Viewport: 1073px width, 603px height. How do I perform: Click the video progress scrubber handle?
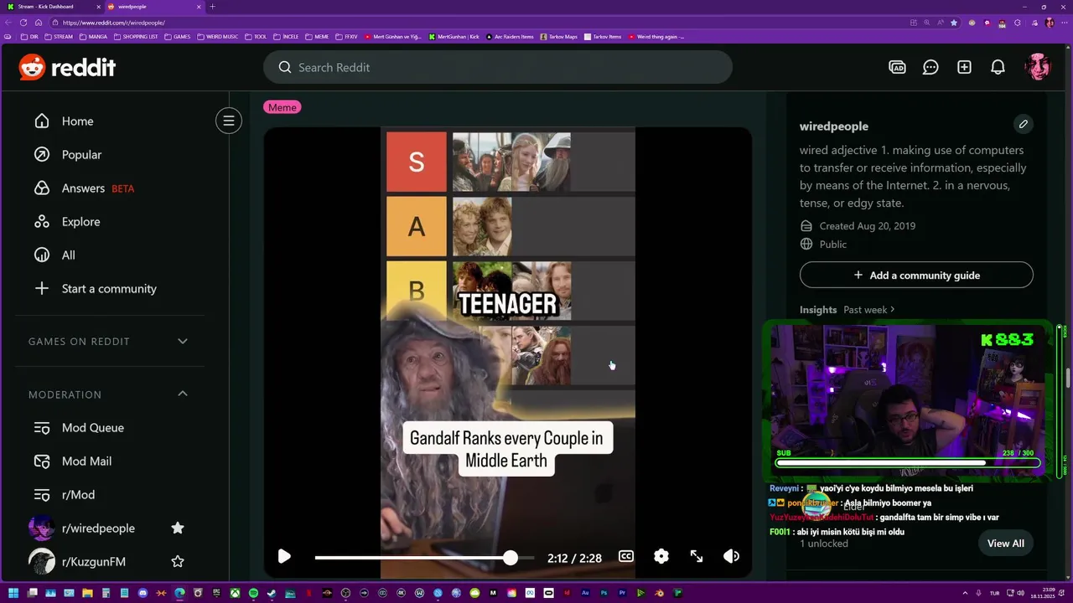click(511, 557)
